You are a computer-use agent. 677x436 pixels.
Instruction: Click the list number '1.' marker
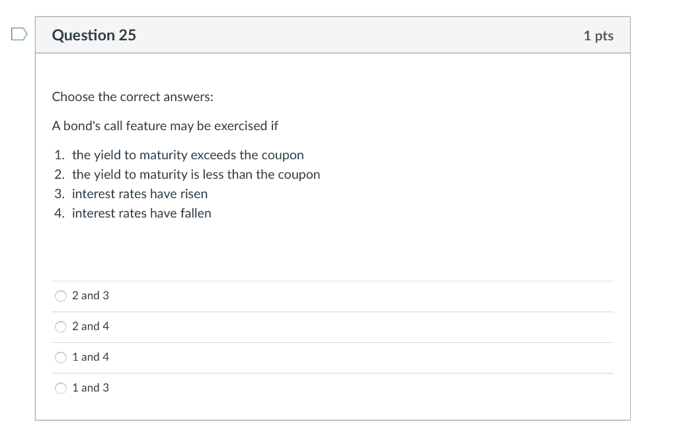[x=60, y=155]
